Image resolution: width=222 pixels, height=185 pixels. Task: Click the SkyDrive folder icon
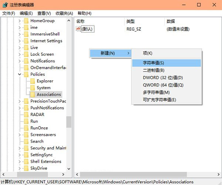coord(26,168)
